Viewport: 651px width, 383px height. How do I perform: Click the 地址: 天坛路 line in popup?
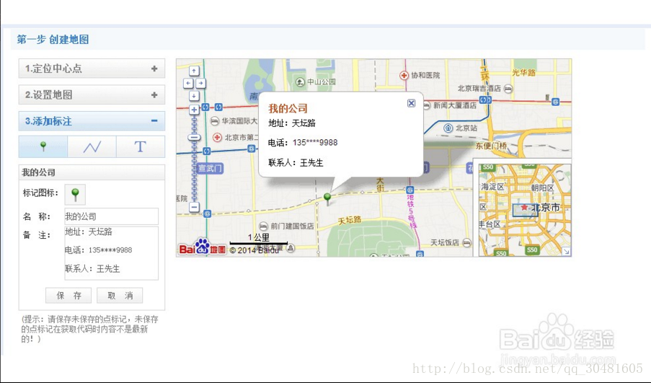[292, 123]
